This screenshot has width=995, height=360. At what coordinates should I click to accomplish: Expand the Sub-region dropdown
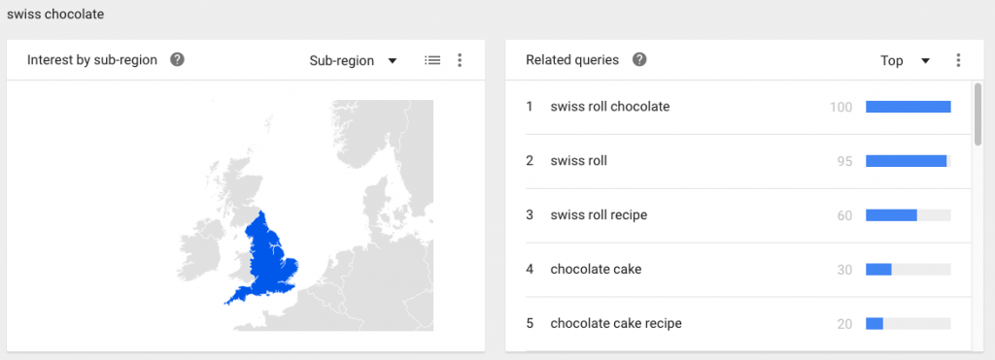point(354,61)
